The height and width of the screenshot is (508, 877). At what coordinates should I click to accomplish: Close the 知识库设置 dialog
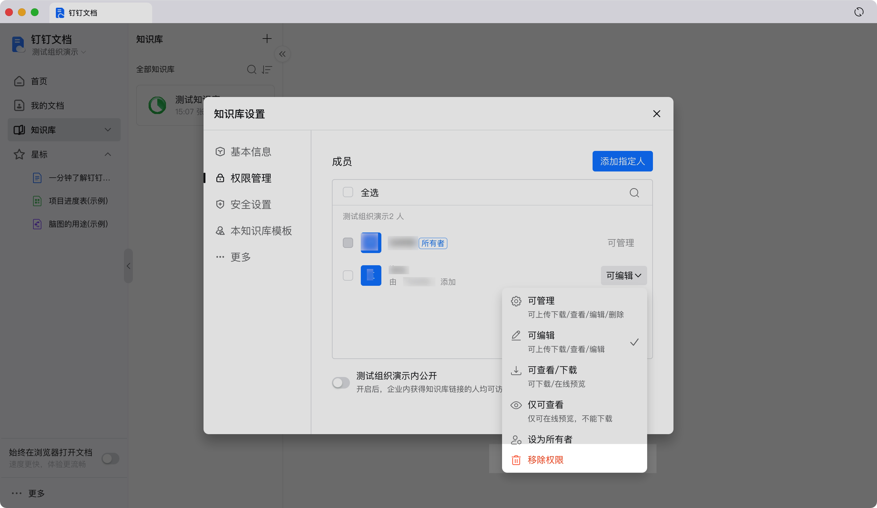(x=656, y=114)
